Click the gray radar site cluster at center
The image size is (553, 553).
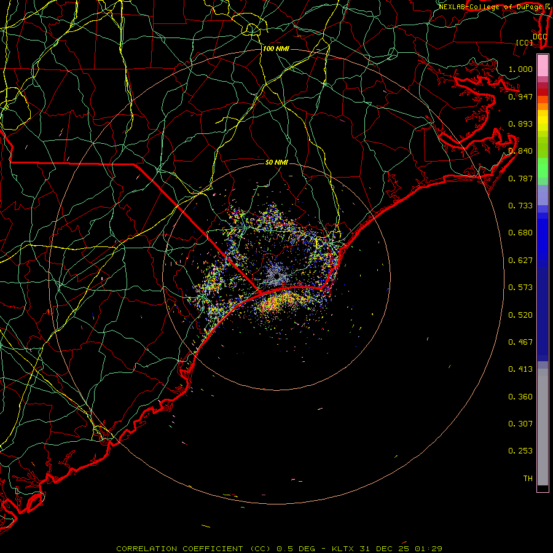(277, 275)
